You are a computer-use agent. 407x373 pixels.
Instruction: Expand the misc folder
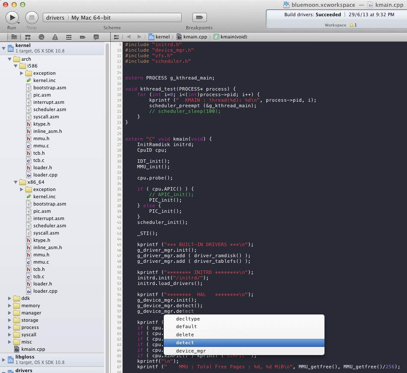[x=9, y=342]
